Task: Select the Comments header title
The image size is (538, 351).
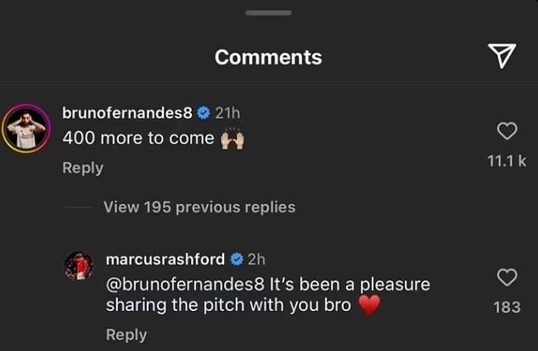Action: click(x=268, y=57)
